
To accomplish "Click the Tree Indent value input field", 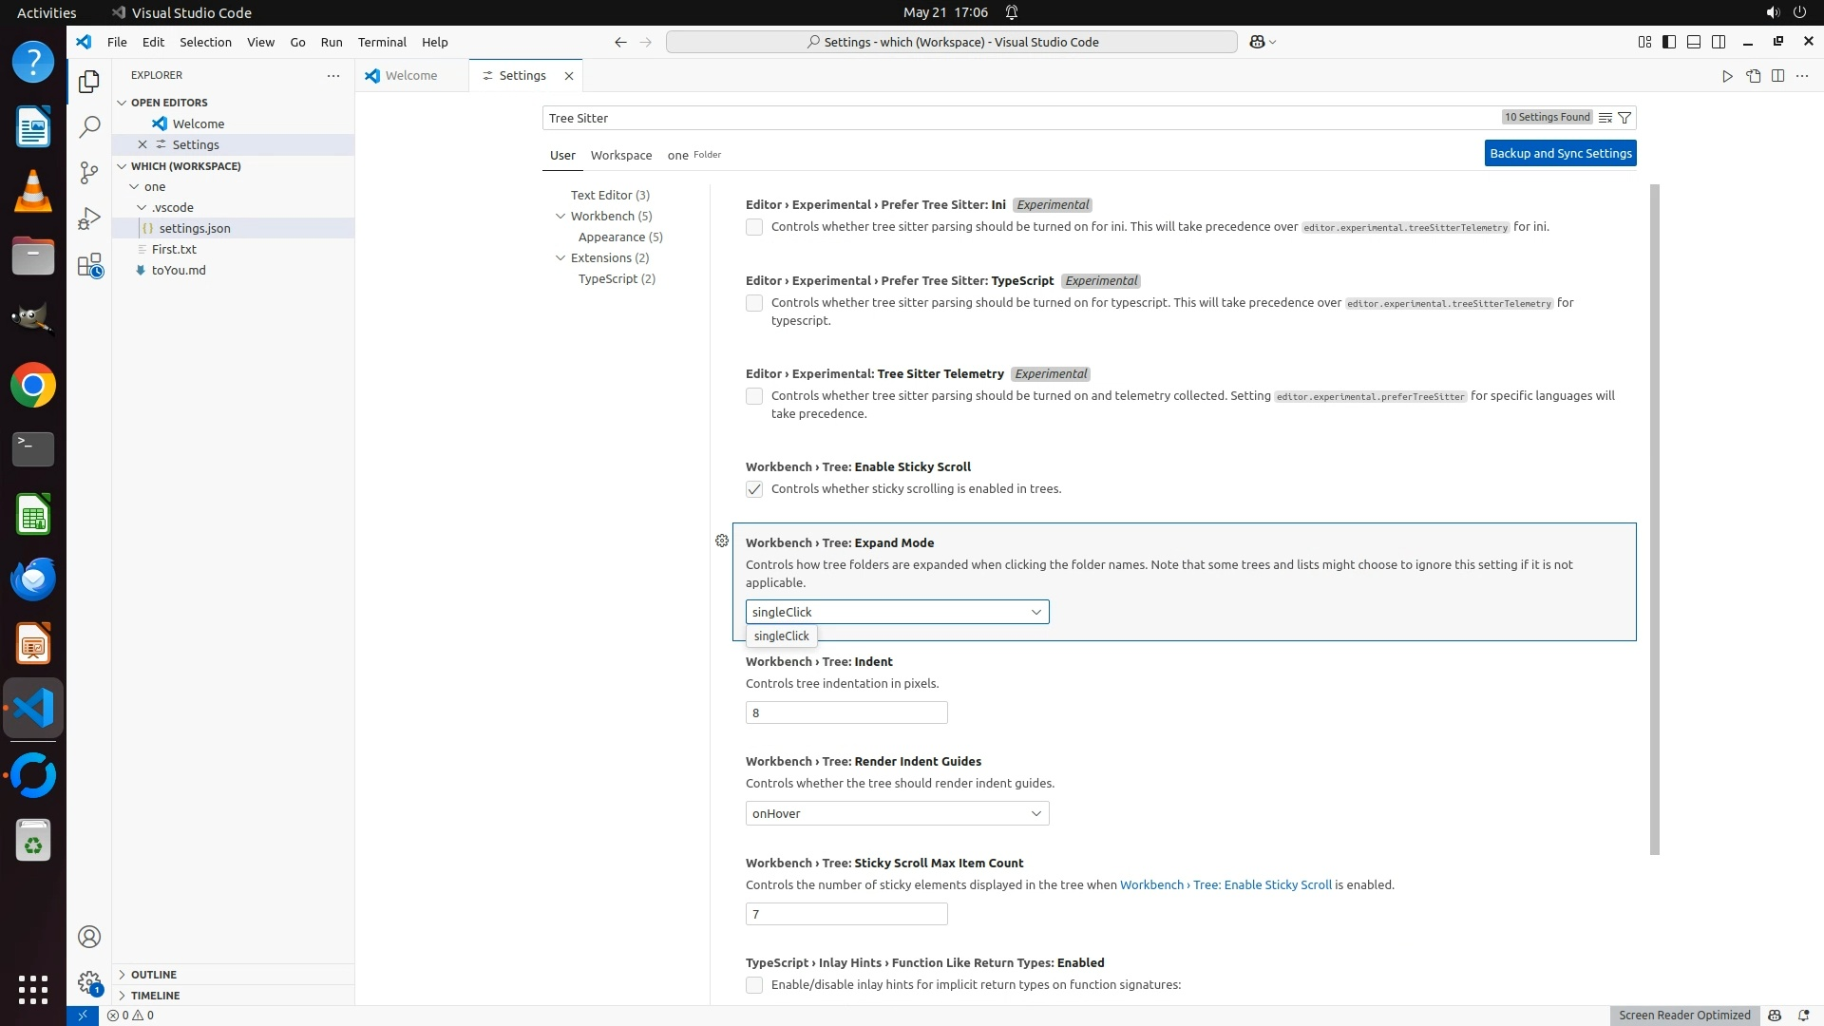I will (845, 712).
